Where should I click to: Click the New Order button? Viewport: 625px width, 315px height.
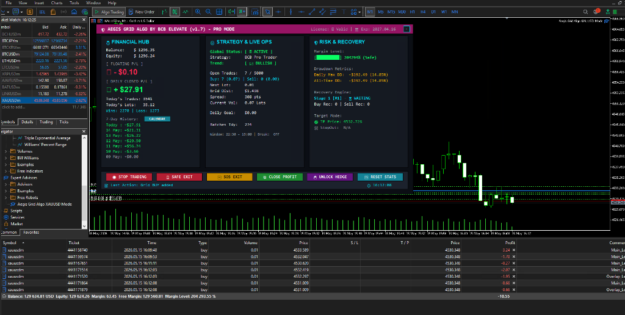[142, 12]
